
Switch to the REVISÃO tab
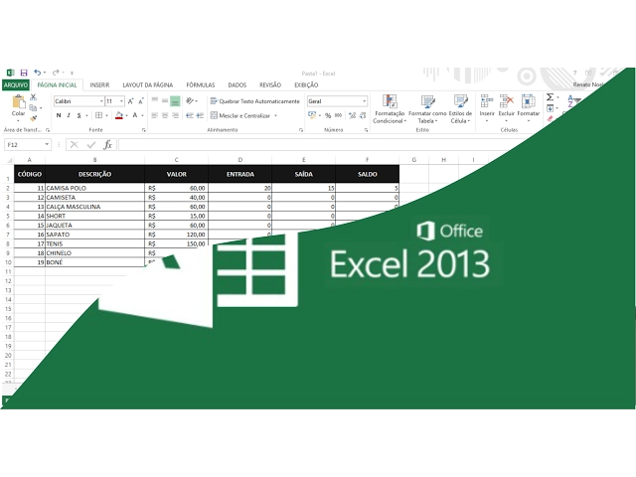click(x=270, y=85)
